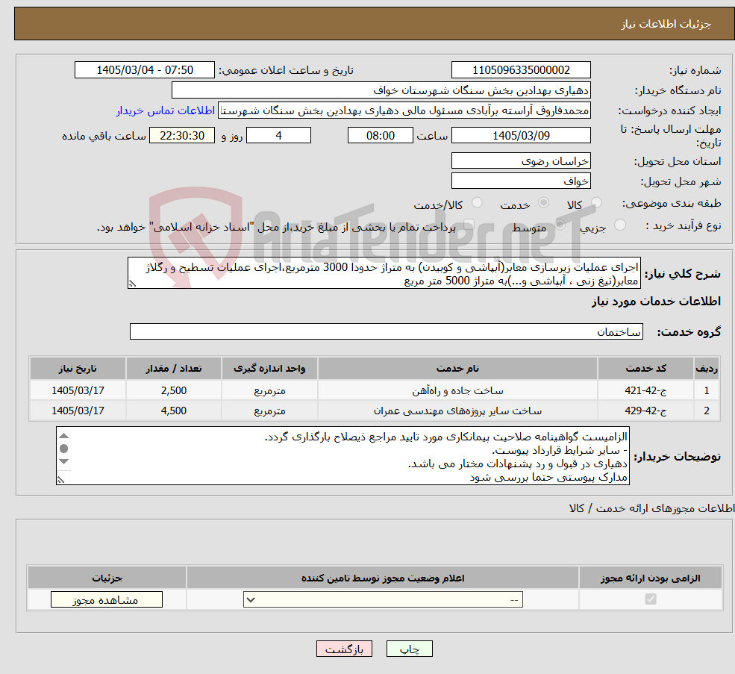
Task: Click the buyer notes scrollbar thumb
Action: point(63,449)
